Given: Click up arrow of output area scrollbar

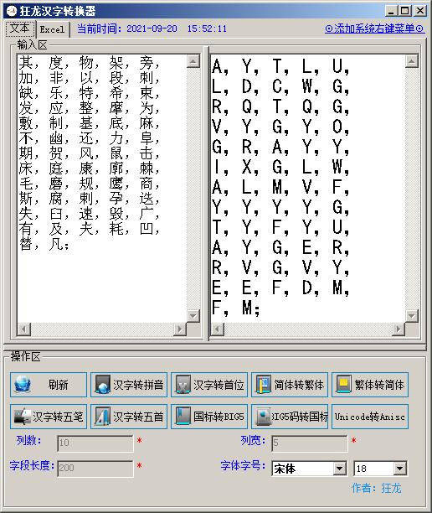Looking at the screenshot, I should 411,61.
